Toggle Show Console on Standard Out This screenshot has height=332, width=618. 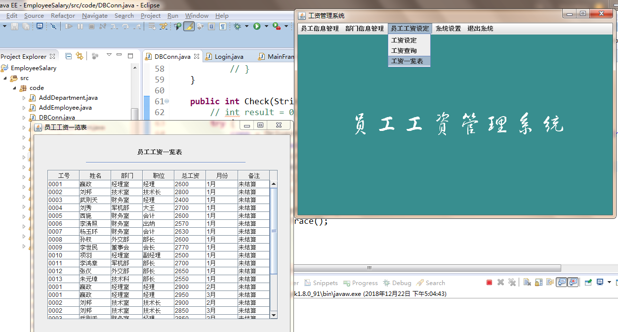pyautogui.click(x=561, y=283)
